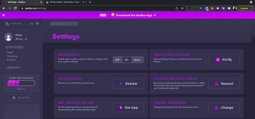This screenshot has height=119, width=255.
Task: Set dark mode to On
Action: tap(126, 60)
